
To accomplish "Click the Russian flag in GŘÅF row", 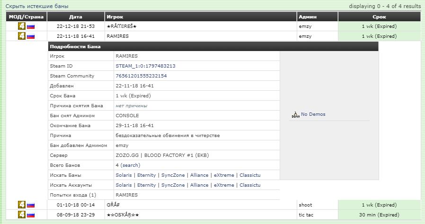I will 31,205.
